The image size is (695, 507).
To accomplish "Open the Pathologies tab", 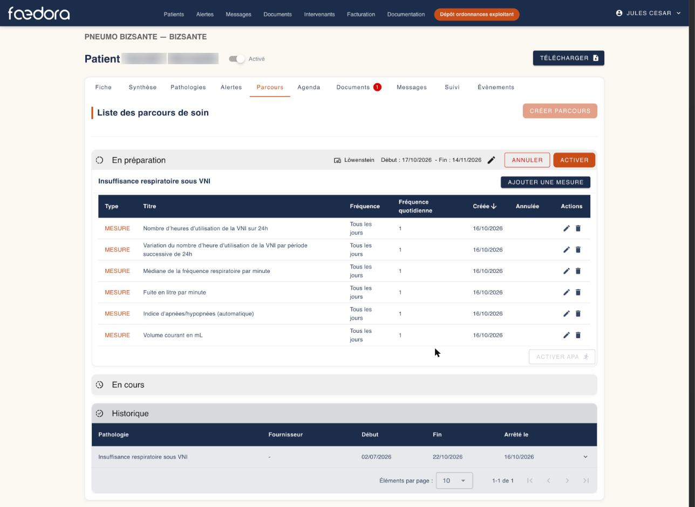I will pyautogui.click(x=188, y=87).
